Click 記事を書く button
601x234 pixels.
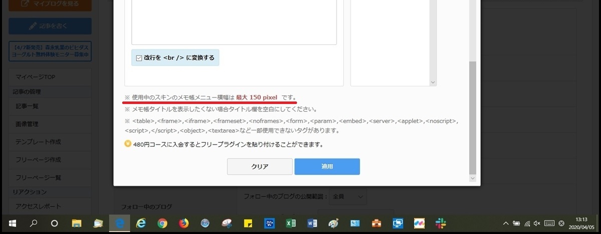point(50,26)
